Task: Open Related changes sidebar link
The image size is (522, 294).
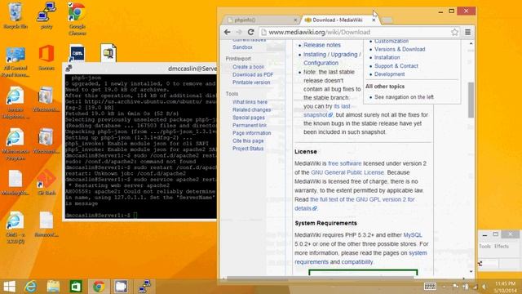Action: 251,109
